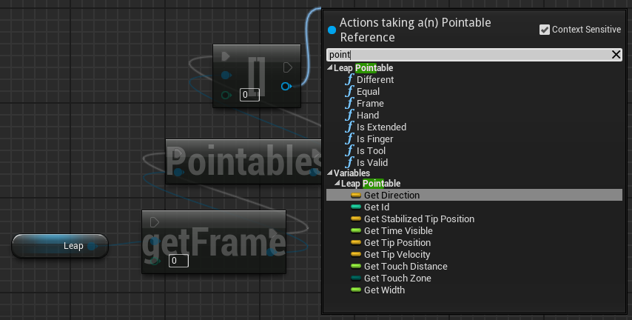Viewport: 632px width, 320px height.
Task: Pick the Is Extended function
Action: coord(381,127)
